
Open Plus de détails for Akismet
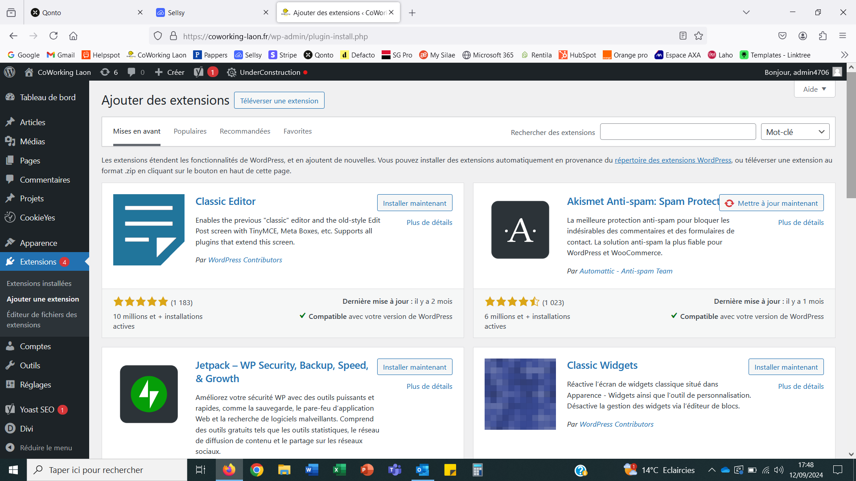[801, 222]
